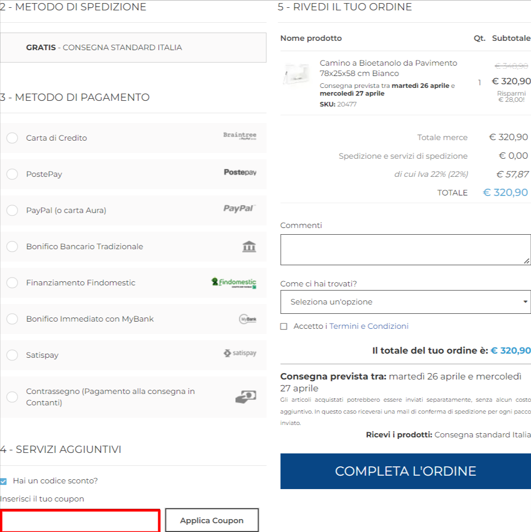Accept the Termini e Condizioni checkbox

point(284,326)
